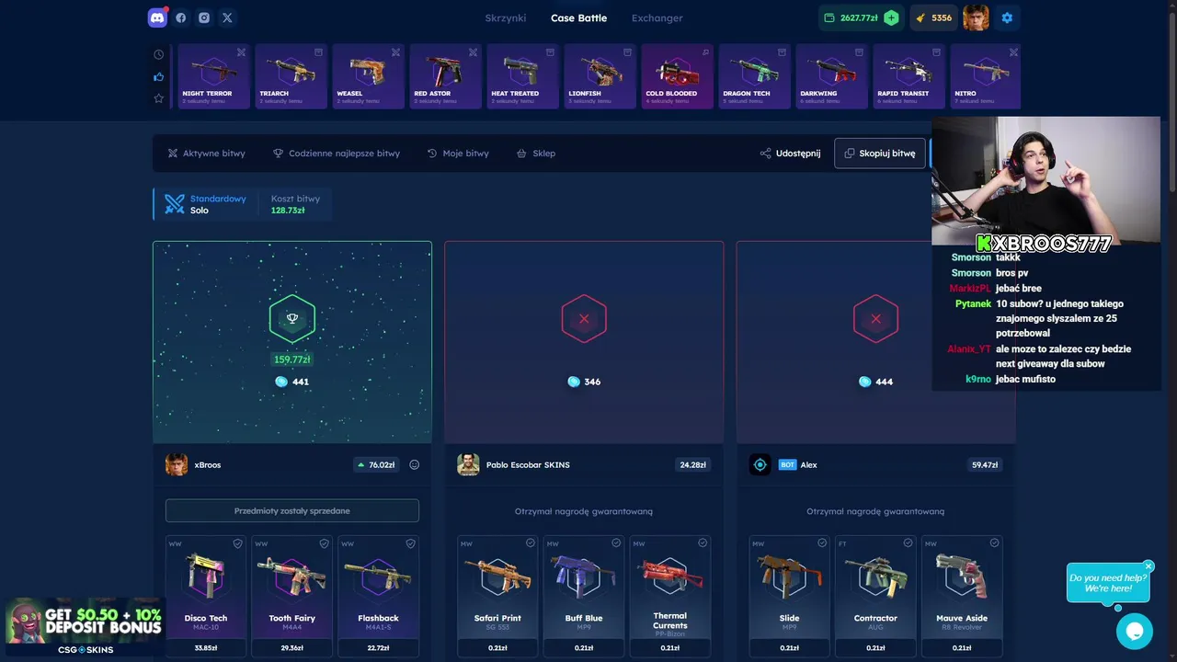The width and height of the screenshot is (1177, 662).
Task: Click the verified shield on Flashback card
Action: click(x=410, y=543)
